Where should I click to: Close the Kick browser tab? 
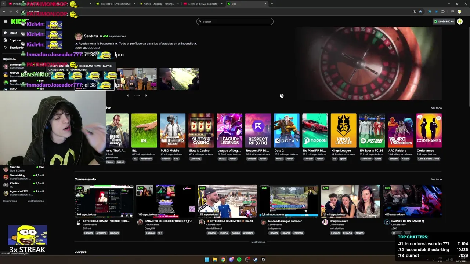point(265,4)
